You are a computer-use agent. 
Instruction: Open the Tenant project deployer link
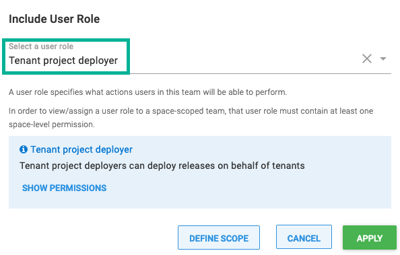(x=81, y=149)
